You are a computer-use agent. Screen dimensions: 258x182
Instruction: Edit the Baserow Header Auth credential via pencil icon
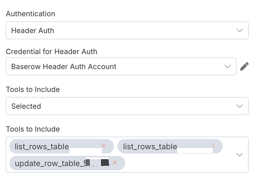tap(244, 66)
